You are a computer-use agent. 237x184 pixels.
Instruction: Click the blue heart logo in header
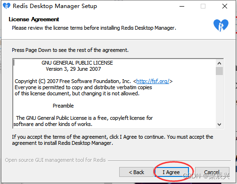pyautogui.click(x=221, y=25)
